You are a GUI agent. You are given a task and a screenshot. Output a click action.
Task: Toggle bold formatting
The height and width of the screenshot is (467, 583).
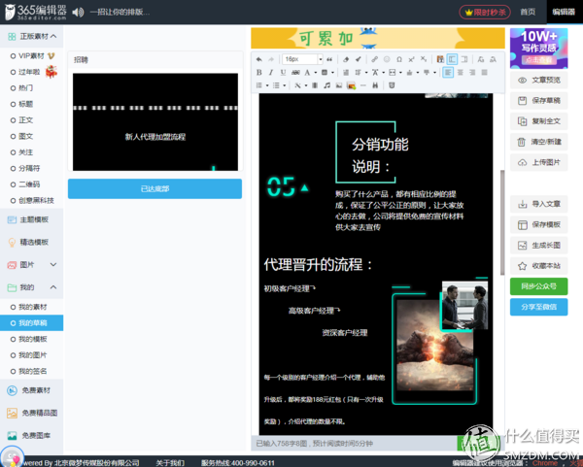click(259, 73)
